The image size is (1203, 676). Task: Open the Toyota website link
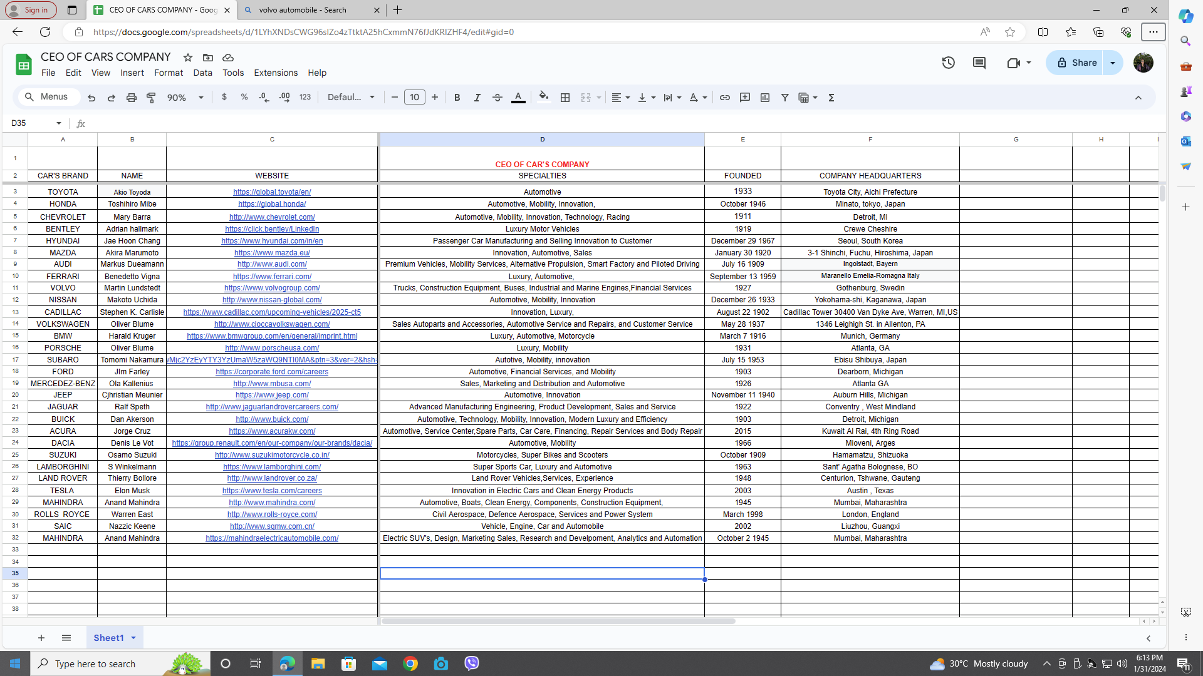(x=271, y=192)
